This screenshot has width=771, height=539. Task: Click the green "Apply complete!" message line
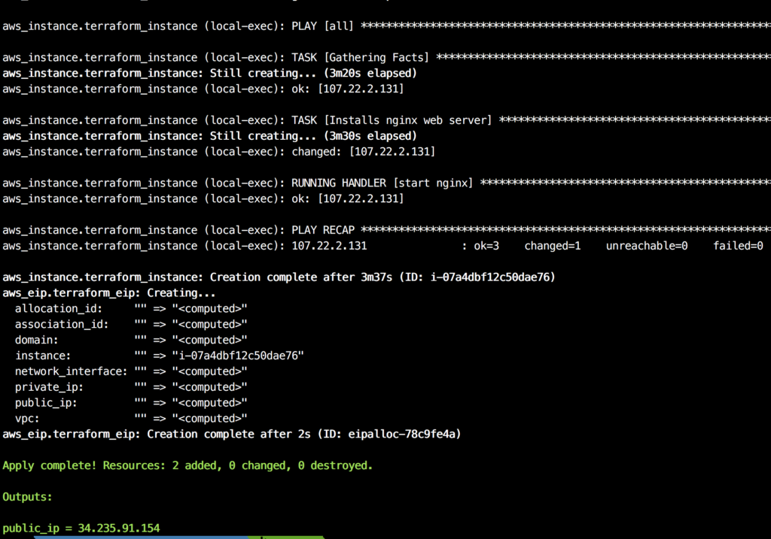pyautogui.click(x=187, y=465)
